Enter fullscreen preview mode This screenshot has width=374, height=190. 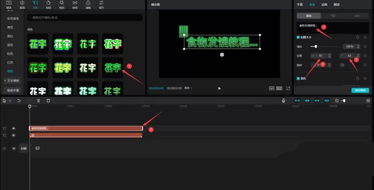(288, 89)
